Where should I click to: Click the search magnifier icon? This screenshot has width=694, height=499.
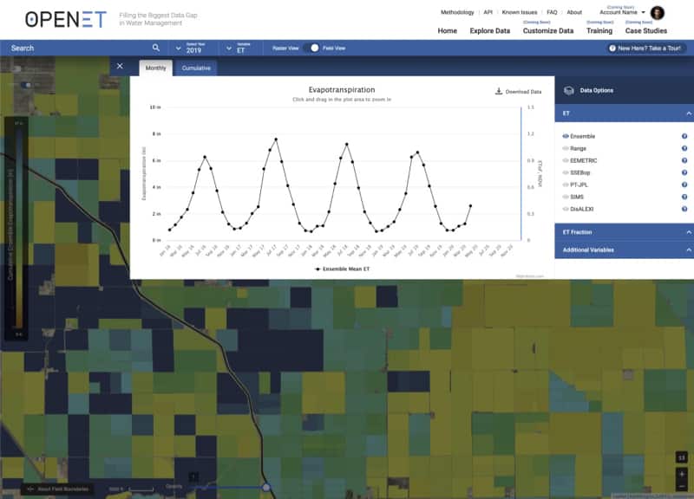(156, 49)
